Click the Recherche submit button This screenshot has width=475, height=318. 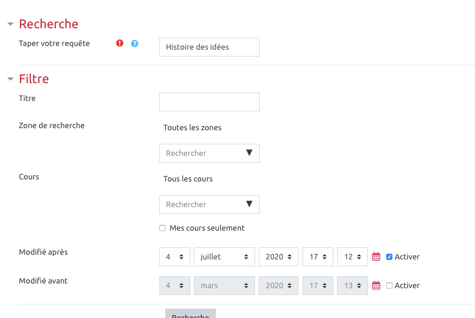tap(190, 314)
